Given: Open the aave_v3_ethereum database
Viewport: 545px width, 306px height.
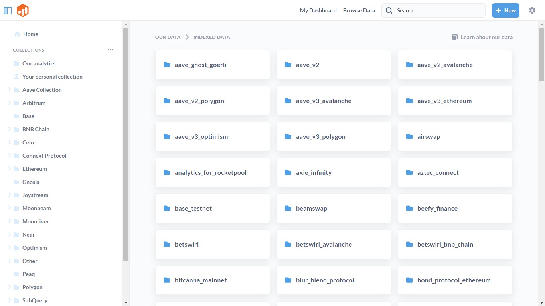Looking at the screenshot, I should click(x=455, y=101).
